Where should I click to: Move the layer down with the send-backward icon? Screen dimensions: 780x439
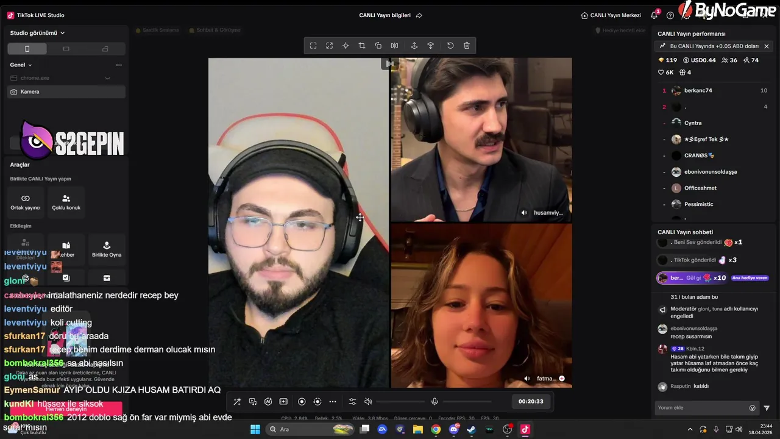coord(431,46)
